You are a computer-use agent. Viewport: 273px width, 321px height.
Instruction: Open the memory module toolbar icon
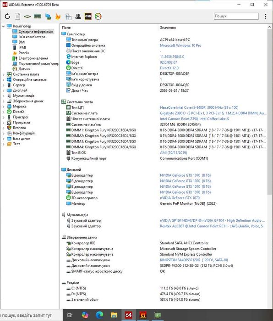click(38, 16)
